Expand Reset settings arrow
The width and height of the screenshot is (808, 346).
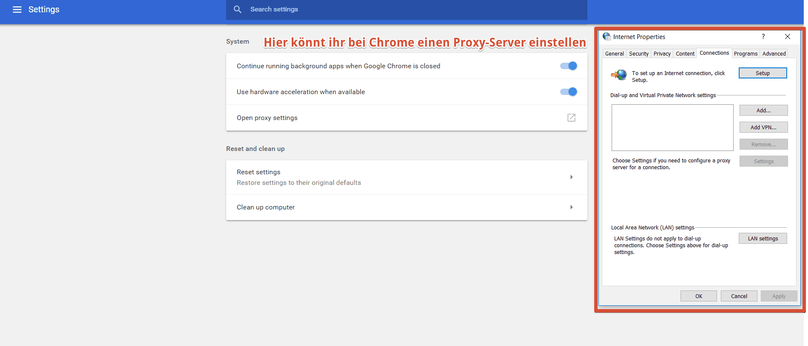coord(571,177)
